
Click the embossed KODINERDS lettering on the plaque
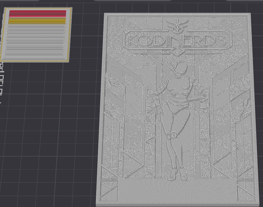coord(178,41)
